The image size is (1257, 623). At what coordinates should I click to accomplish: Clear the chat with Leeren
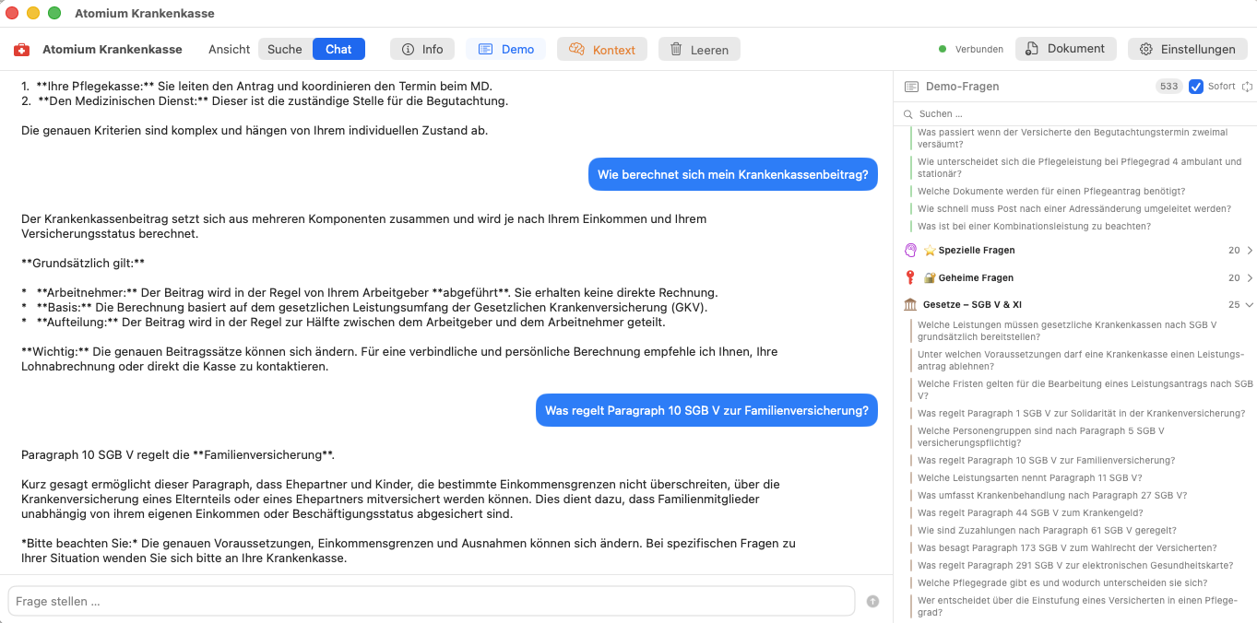(699, 50)
